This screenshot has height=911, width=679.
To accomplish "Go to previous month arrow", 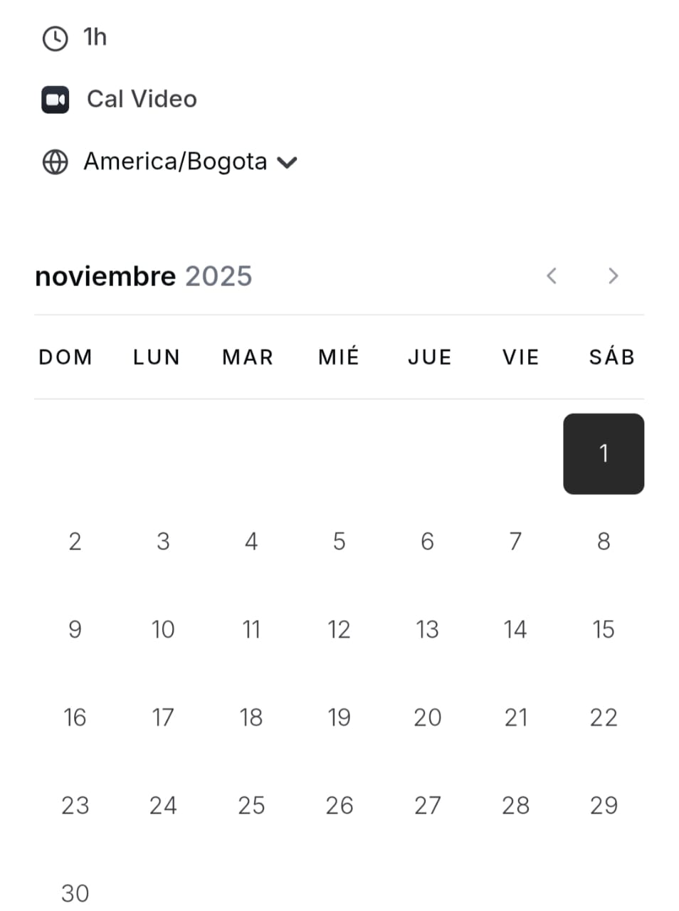I will click(x=552, y=275).
